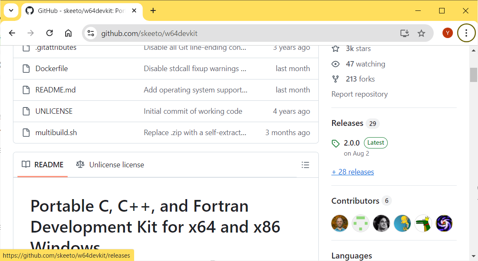Open the tab search dropdown arrow
This screenshot has height=261, width=478.
tap(11, 10)
